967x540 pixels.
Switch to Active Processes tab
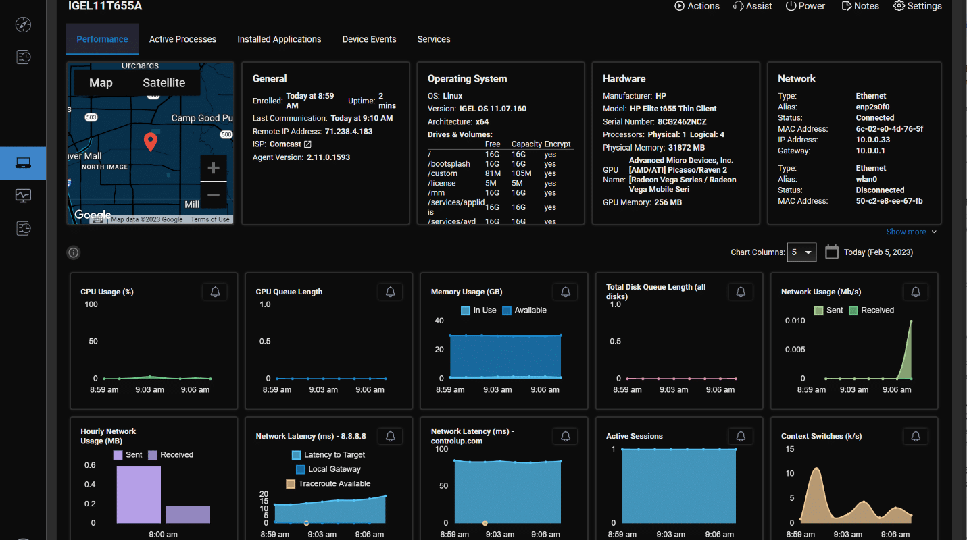pyautogui.click(x=182, y=39)
